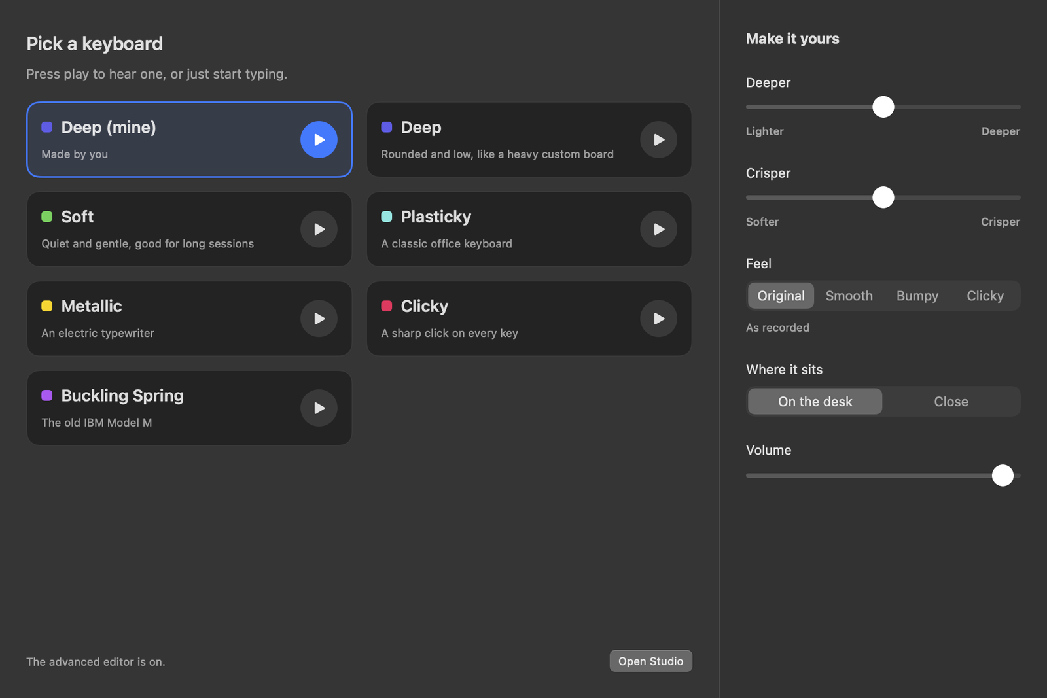Viewport: 1047px width, 698px height.
Task: Click 'Quiet and gentle, good for long sessions'
Action: coord(147,243)
